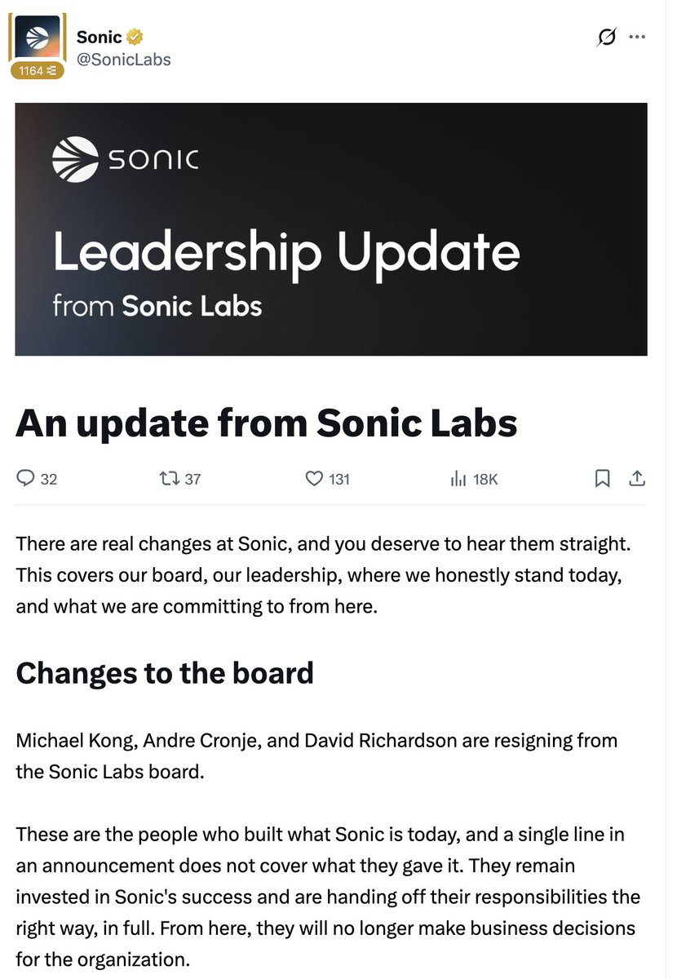Open the Grok explain icon
The image size is (677, 979).
pos(606,38)
